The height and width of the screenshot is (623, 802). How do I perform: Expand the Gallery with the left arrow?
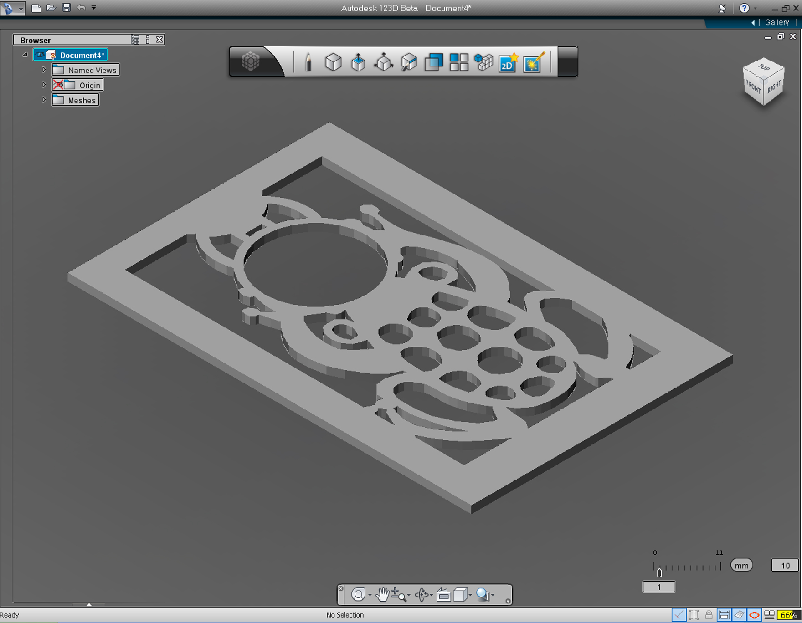pos(753,22)
